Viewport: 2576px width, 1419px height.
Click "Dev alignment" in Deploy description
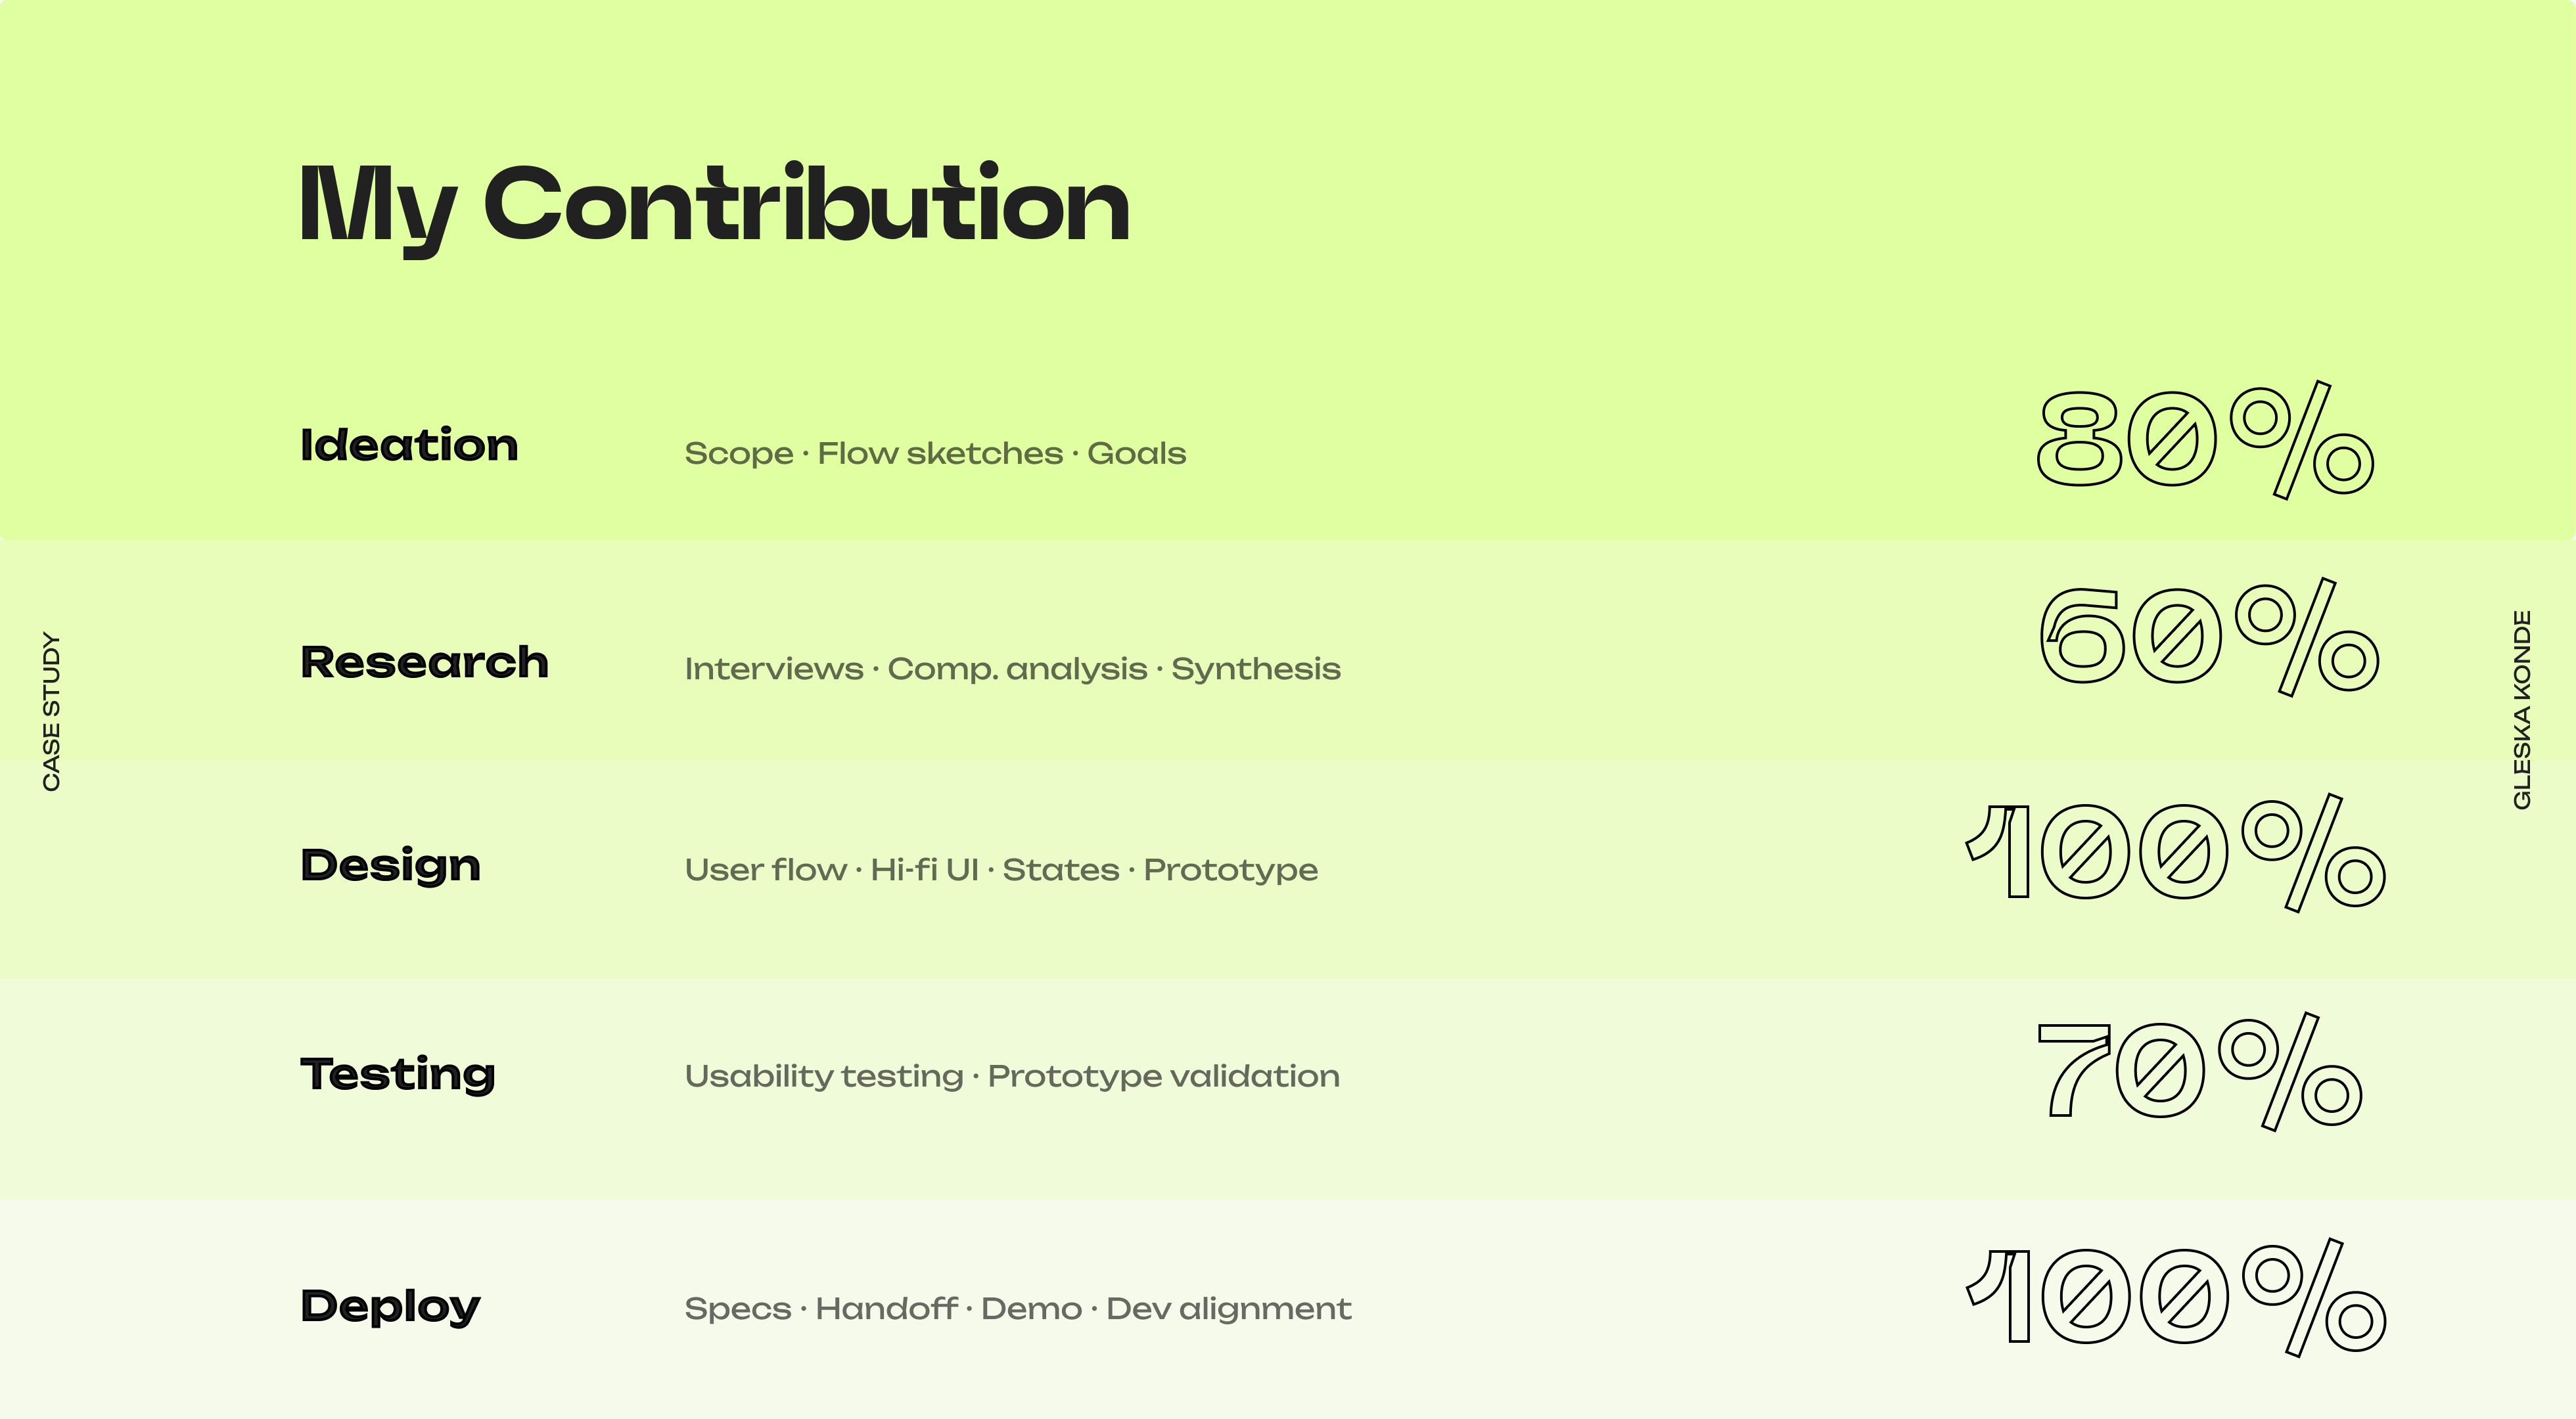click(1228, 1309)
